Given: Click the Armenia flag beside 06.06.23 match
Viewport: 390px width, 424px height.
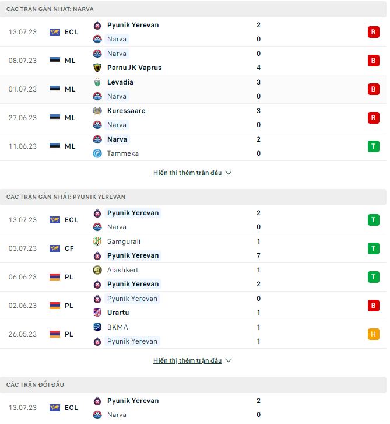Looking at the screenshot, I should click(55, 277).
